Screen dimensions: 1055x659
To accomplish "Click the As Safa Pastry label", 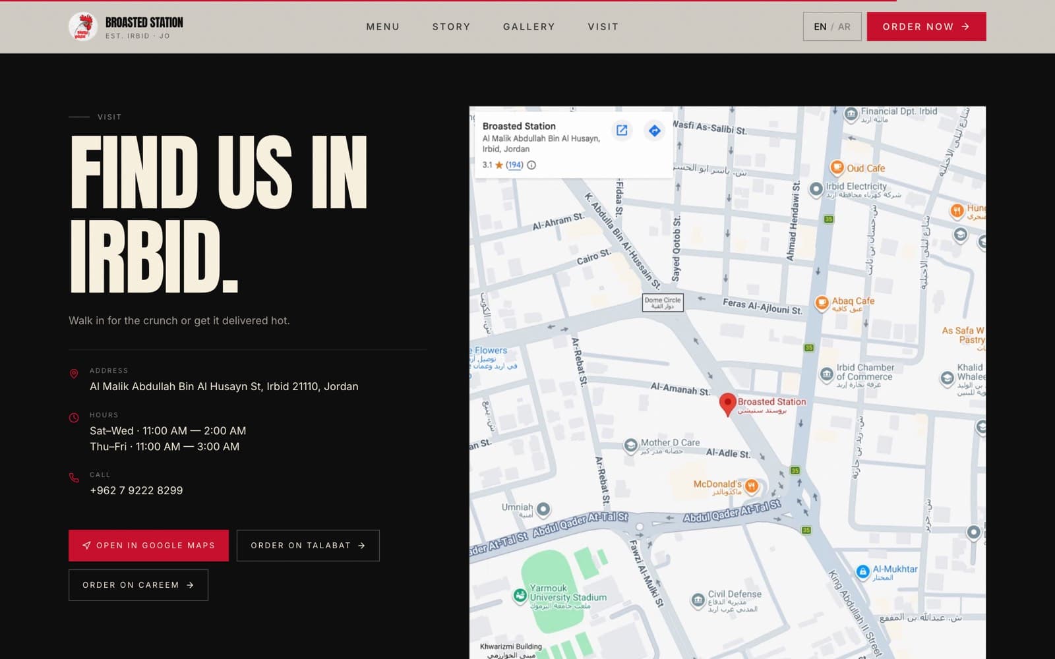I will pos(963,335).
